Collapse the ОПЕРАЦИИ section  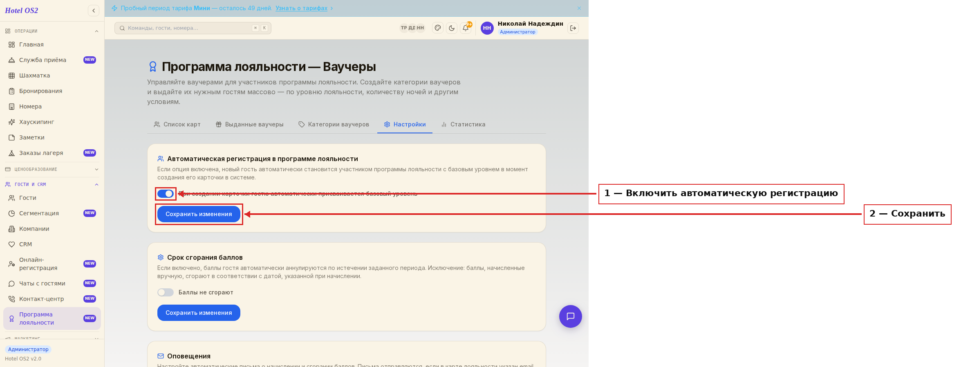[x=52, y=31]
